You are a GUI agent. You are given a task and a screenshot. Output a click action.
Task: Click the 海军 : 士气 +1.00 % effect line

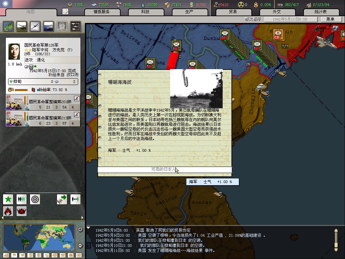tap(129, 150)
